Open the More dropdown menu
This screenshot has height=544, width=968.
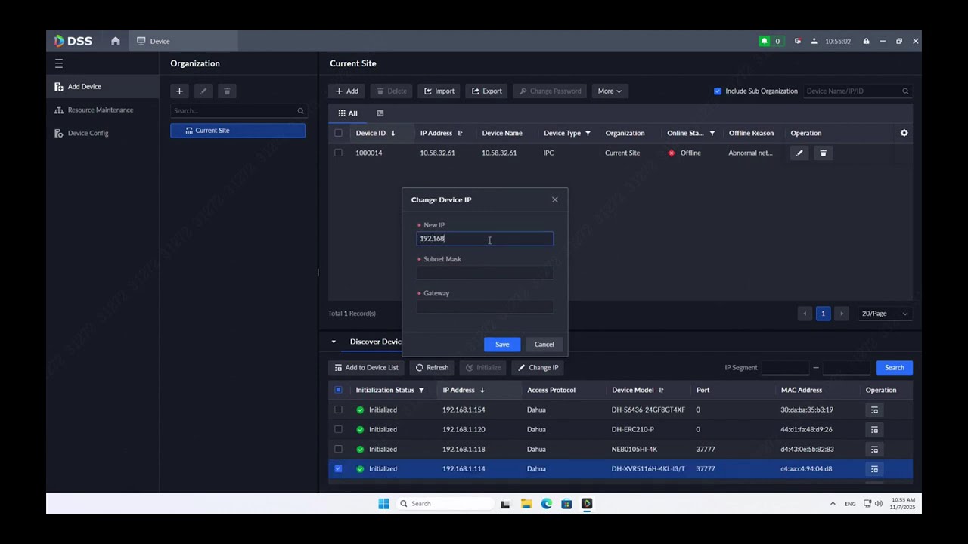pyautogui.click(x=610, y=91)
